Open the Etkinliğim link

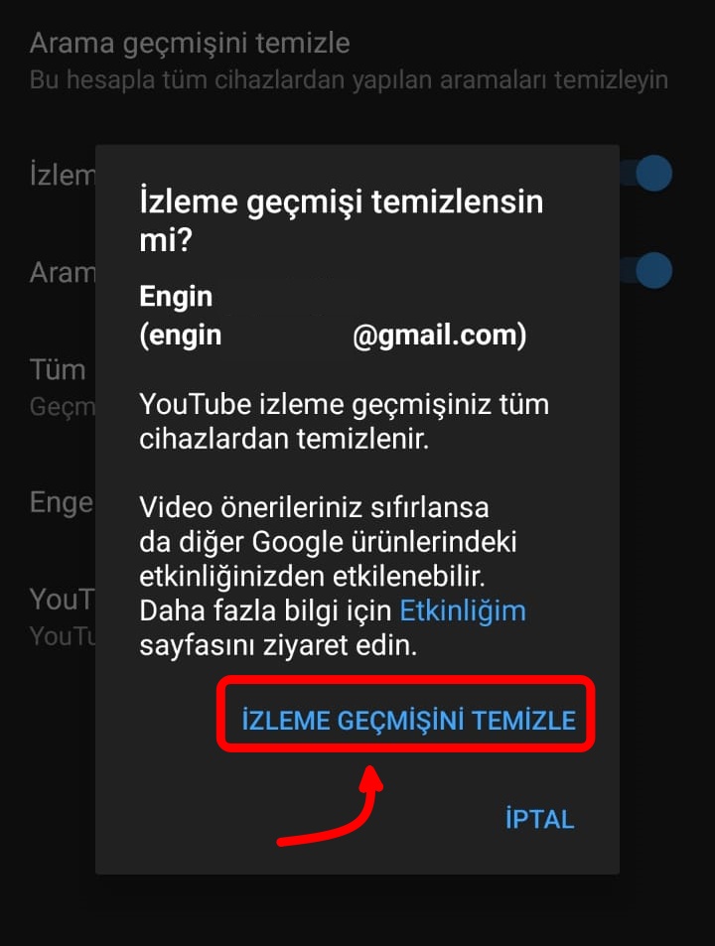(463, 610)
